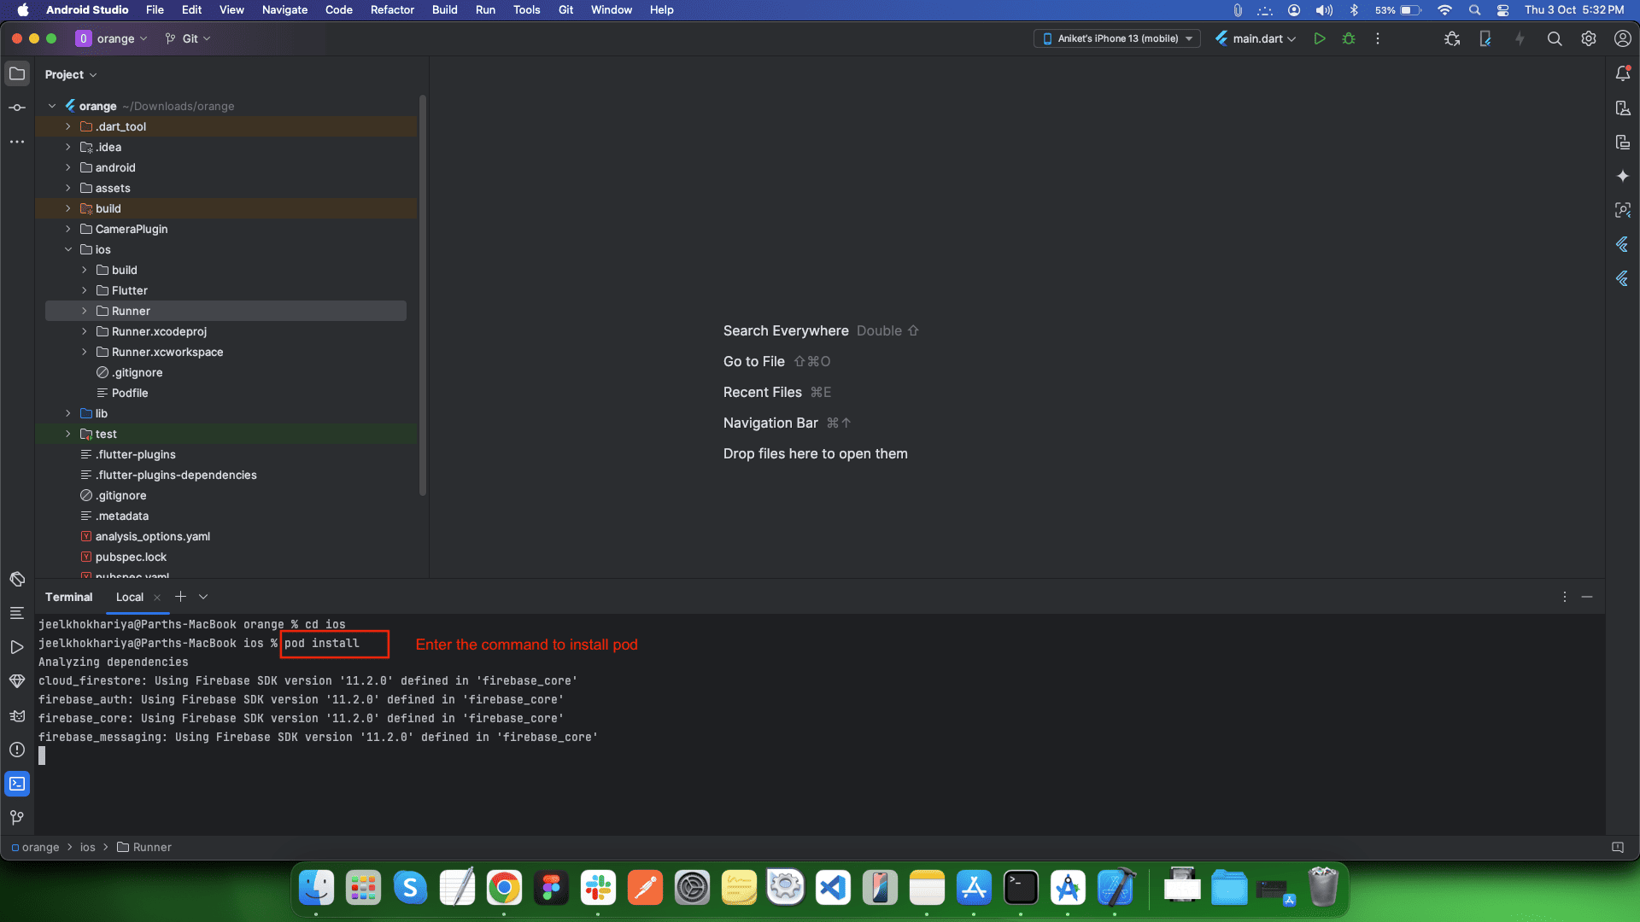Open IDE settings gear

pyautogui.click(x=1589, y=38)
